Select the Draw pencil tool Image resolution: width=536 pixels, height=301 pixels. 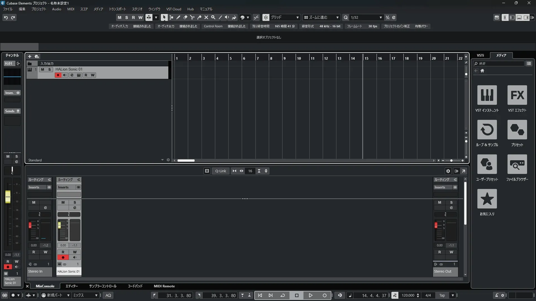click(x=178, y=17)
